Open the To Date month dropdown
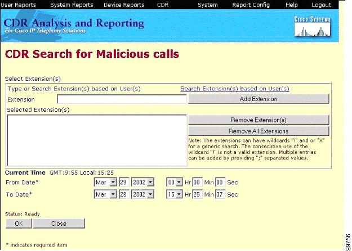352x251 pixels. tap(105, 194)
